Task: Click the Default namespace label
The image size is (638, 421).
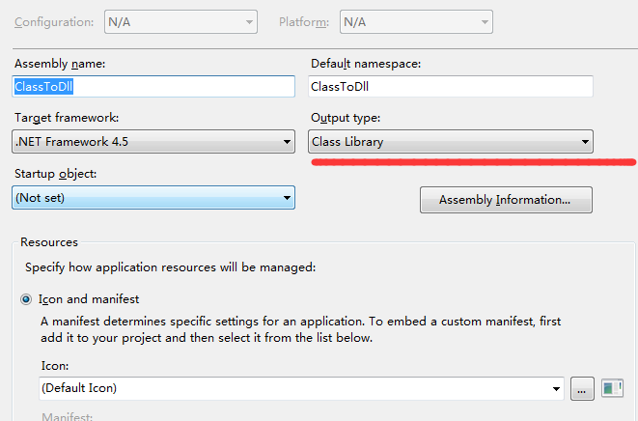Action: coord(366,64)
